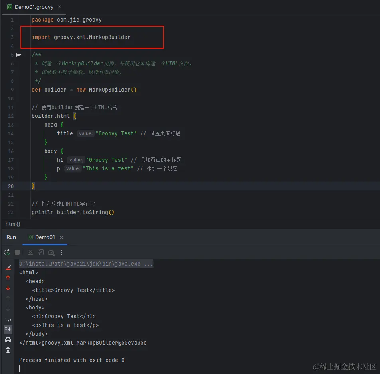Click line number 12 in gutter
This screenshot has width=380, height=374.
coord(11,116)
